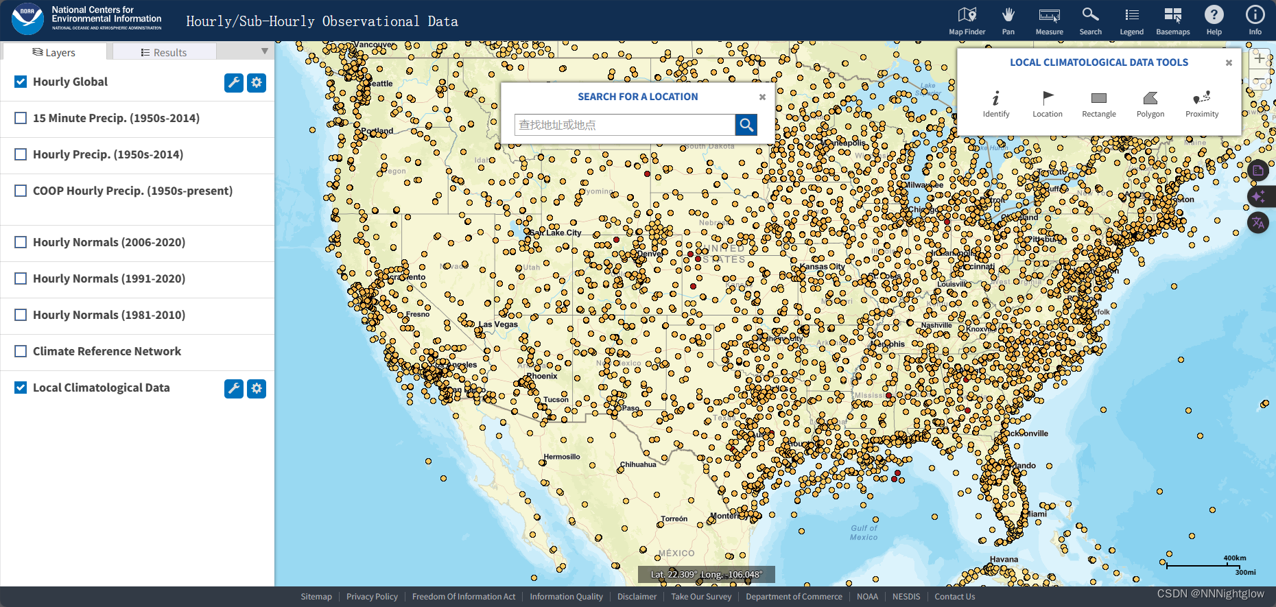
Task: Open the Disclaimer link
Action: (x=637, y=597)
